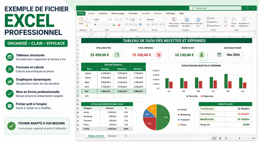Viewport: 259px width, 145px height.
Task: Click the Format button in ribbon
Action: pyautogui.click(x=213, y=26)
